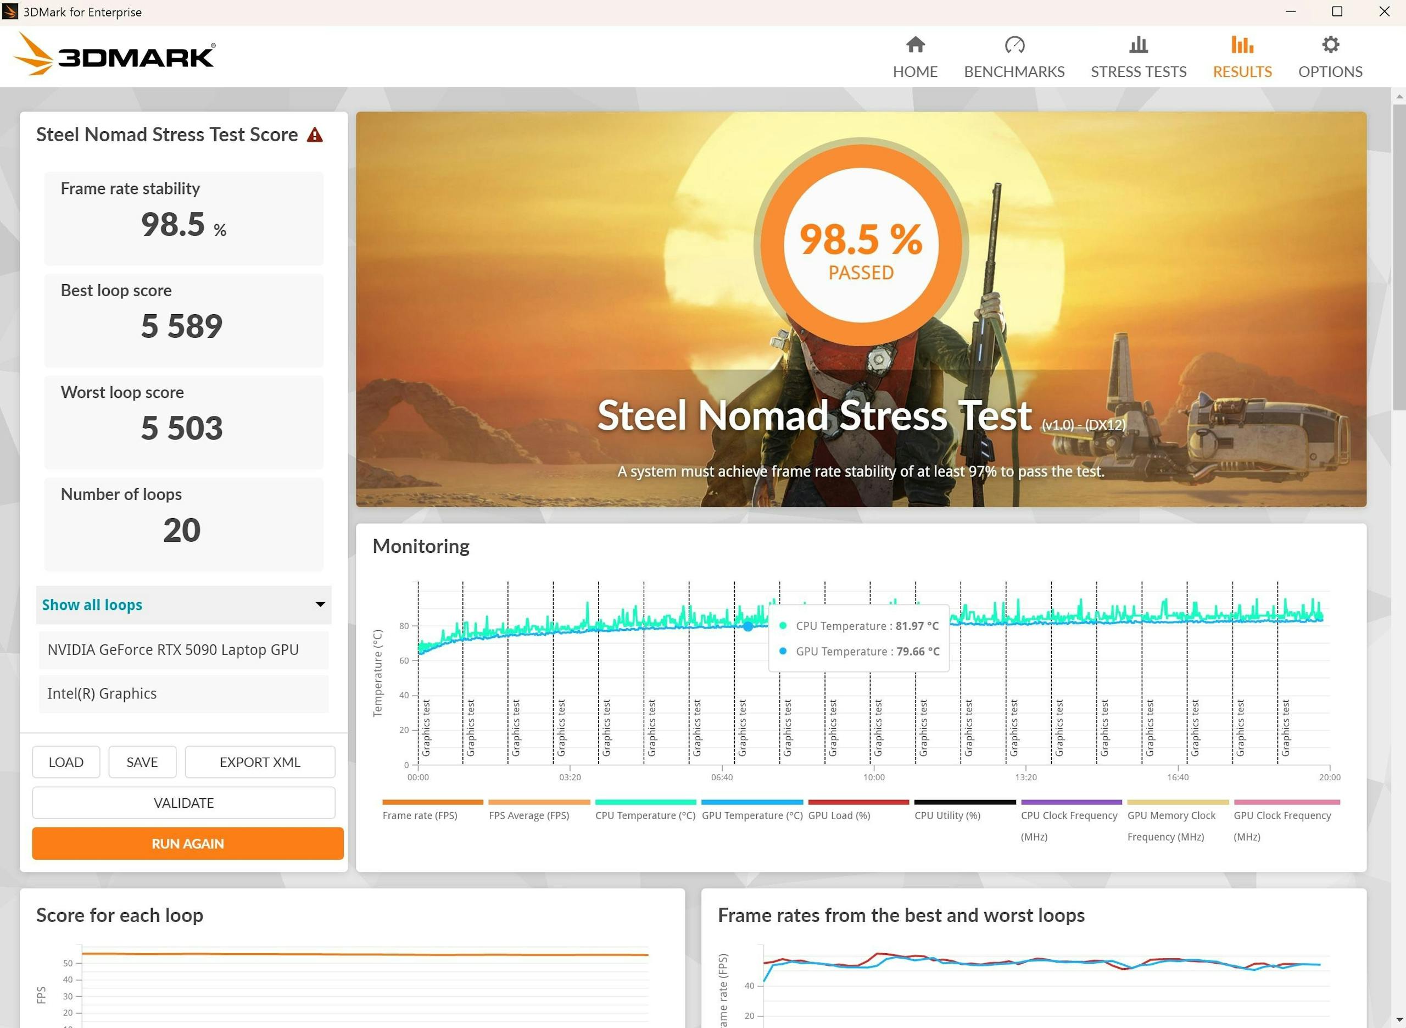The width and height of the screenshot is (1406, 1028).
Task: Click Frame rates from best and worst loops heading
Action: point(901,915)
